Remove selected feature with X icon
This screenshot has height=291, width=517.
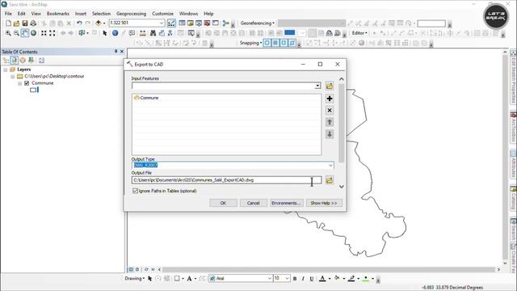point(329,110)
